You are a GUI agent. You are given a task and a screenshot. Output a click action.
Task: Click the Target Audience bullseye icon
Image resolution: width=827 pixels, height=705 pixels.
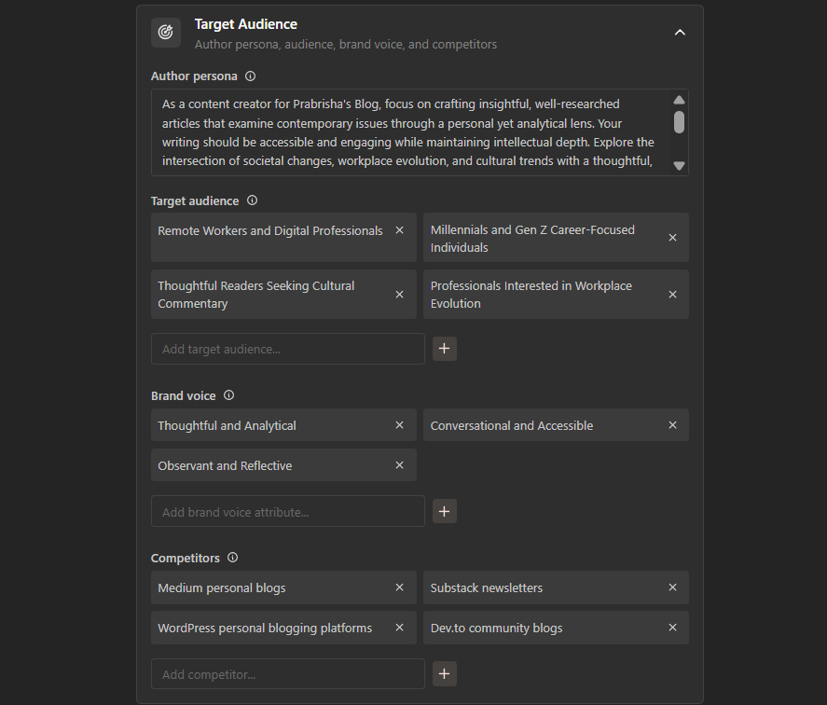[166, 33]
